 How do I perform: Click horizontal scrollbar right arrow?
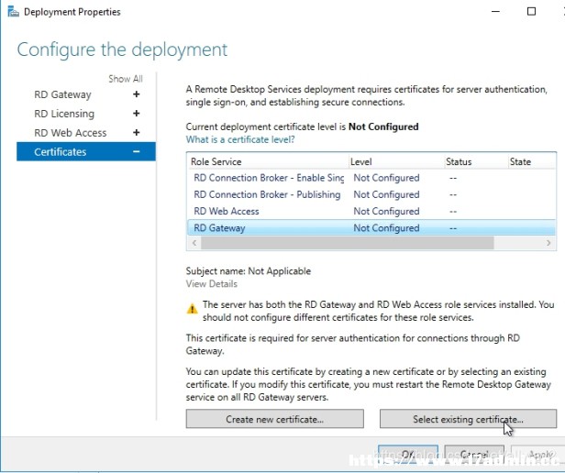tap(548, 243)
